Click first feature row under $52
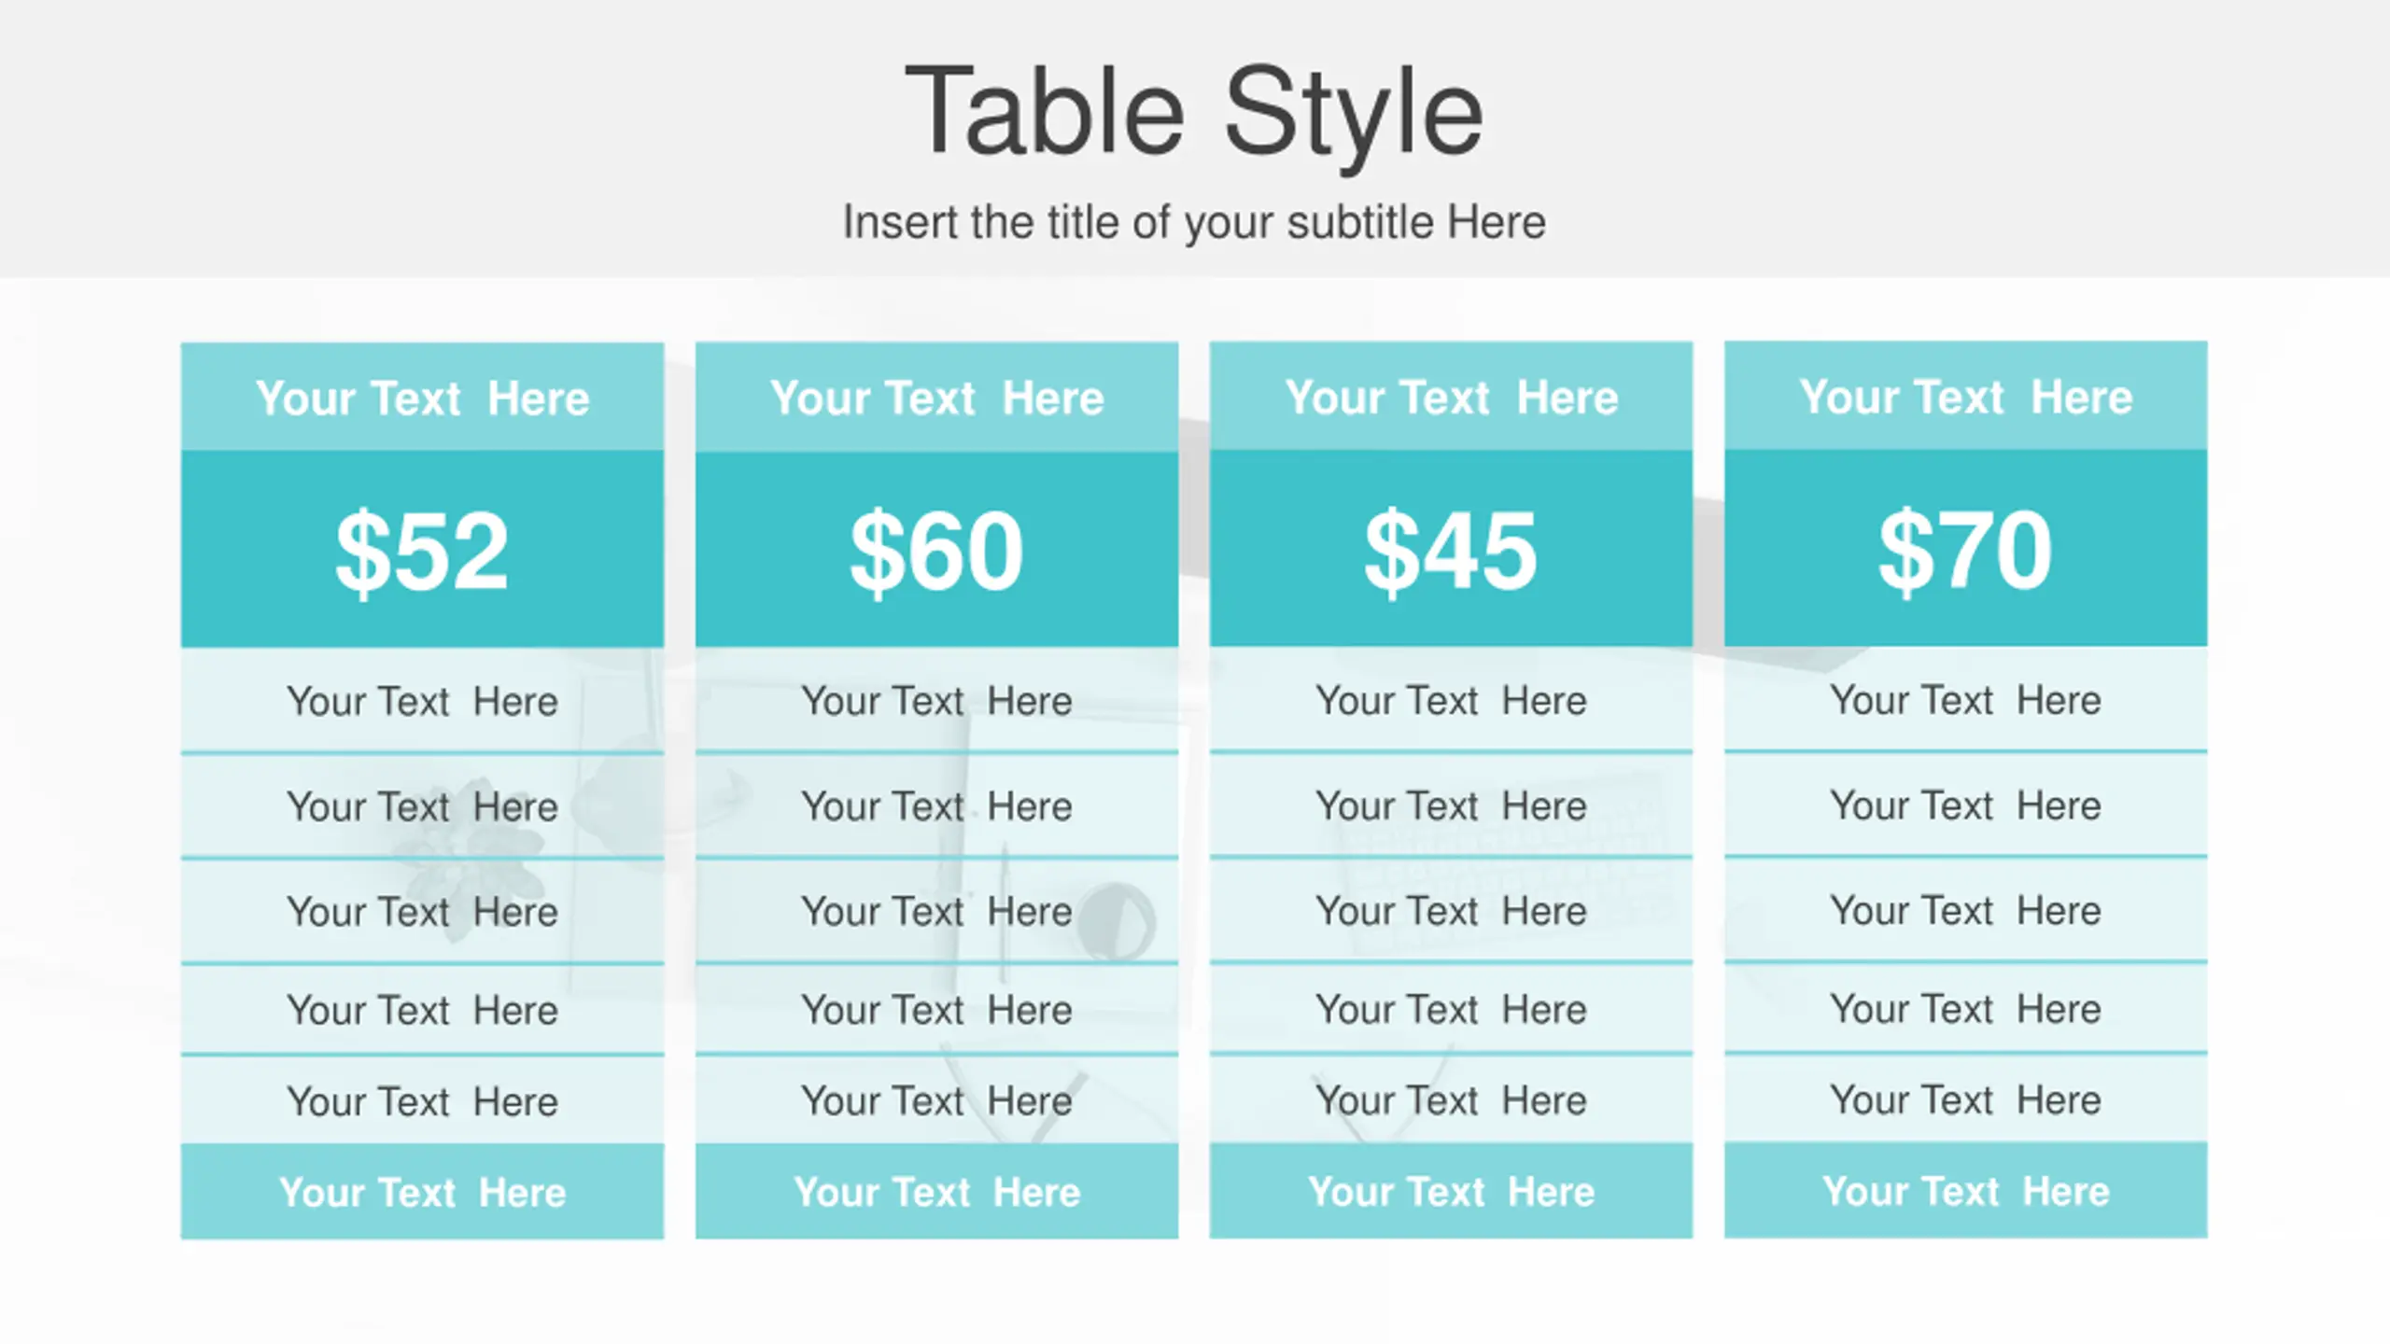Image resolution: width=2390 pixels, height=1344 pixels. coord(422,700)
